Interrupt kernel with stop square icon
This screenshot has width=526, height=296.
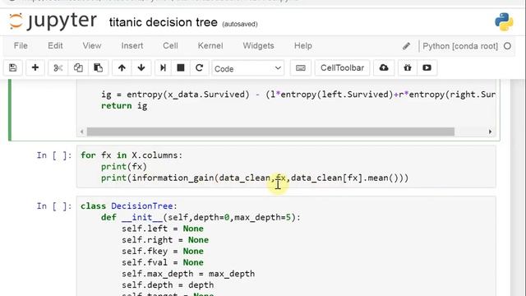(181, 67)
